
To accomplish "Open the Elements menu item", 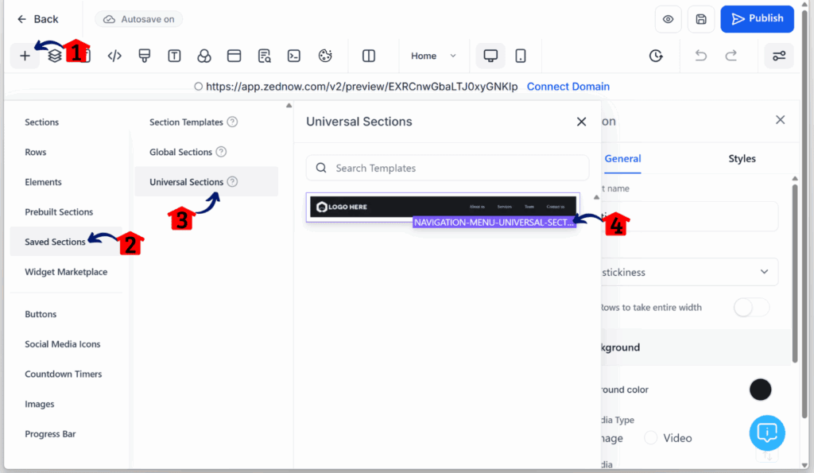I will 43,182.
